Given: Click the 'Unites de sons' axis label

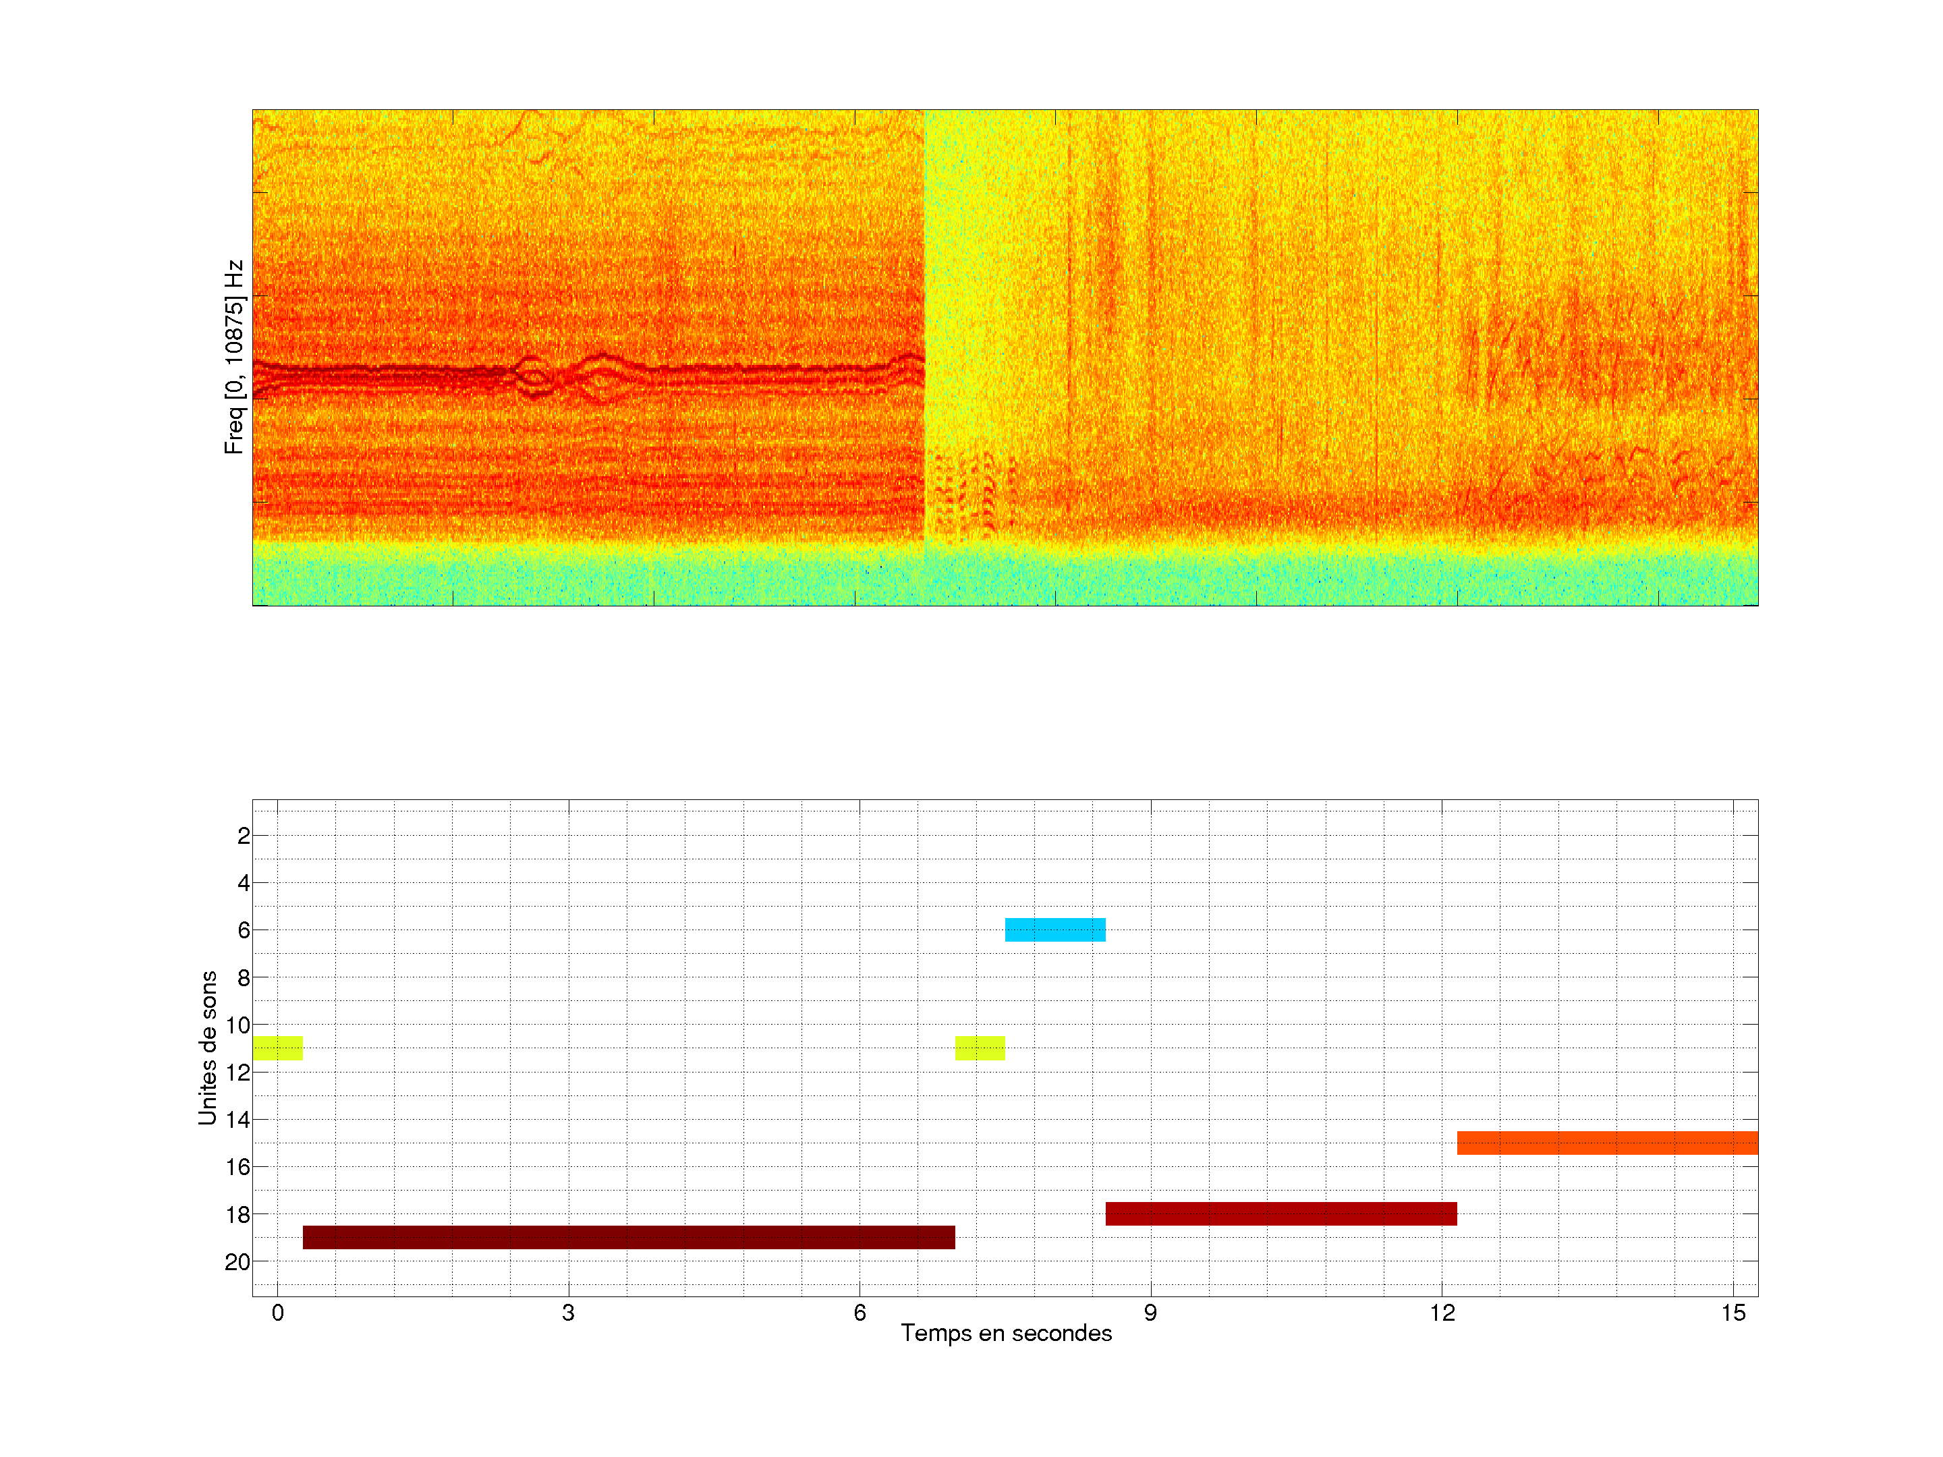Looking at the screenshot, I should click(207, 1048).
